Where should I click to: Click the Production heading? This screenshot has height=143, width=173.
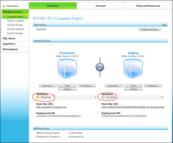[67, 53]
